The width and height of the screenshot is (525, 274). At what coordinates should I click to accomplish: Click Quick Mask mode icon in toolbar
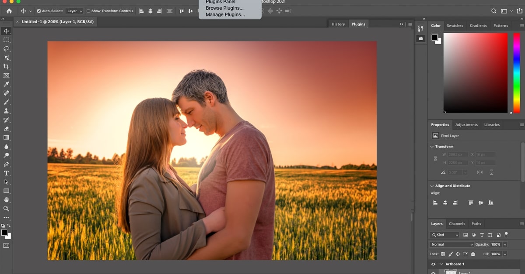pos(6,246)
